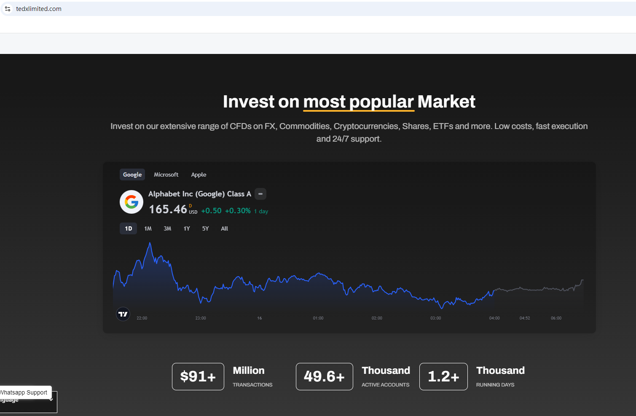Click the TradingView logo on the chart
Screen dimensions: 636x416
[123, 314]
